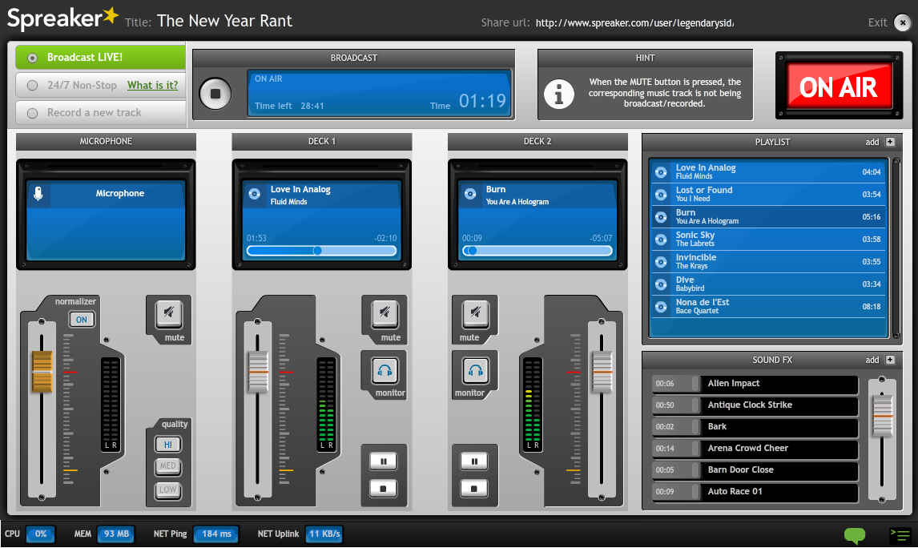
Task: Stop the broadcast with the round stop button
Action: [215, 94]
